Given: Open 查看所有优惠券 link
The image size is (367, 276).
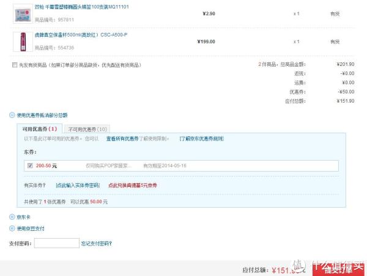Looking at the screenshot, I should (x=122, y=139).
